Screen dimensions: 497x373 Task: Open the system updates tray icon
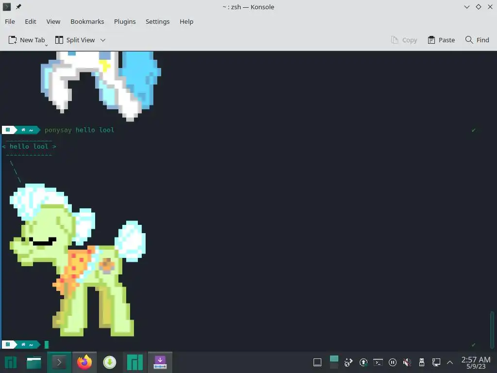click(x=363, y=362)
